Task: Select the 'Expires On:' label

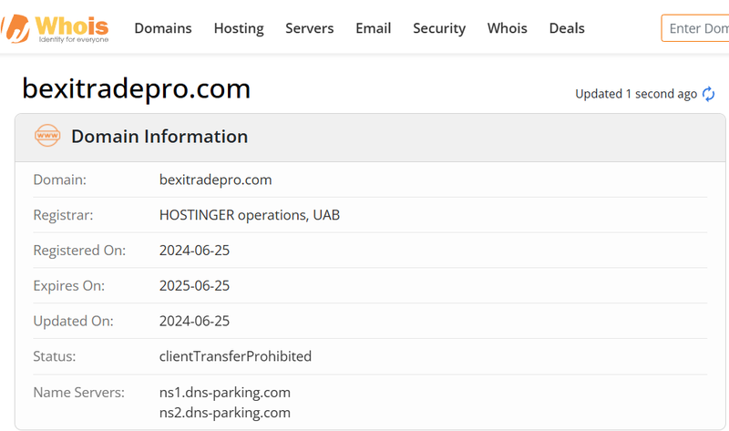Action: click(69, 285)
